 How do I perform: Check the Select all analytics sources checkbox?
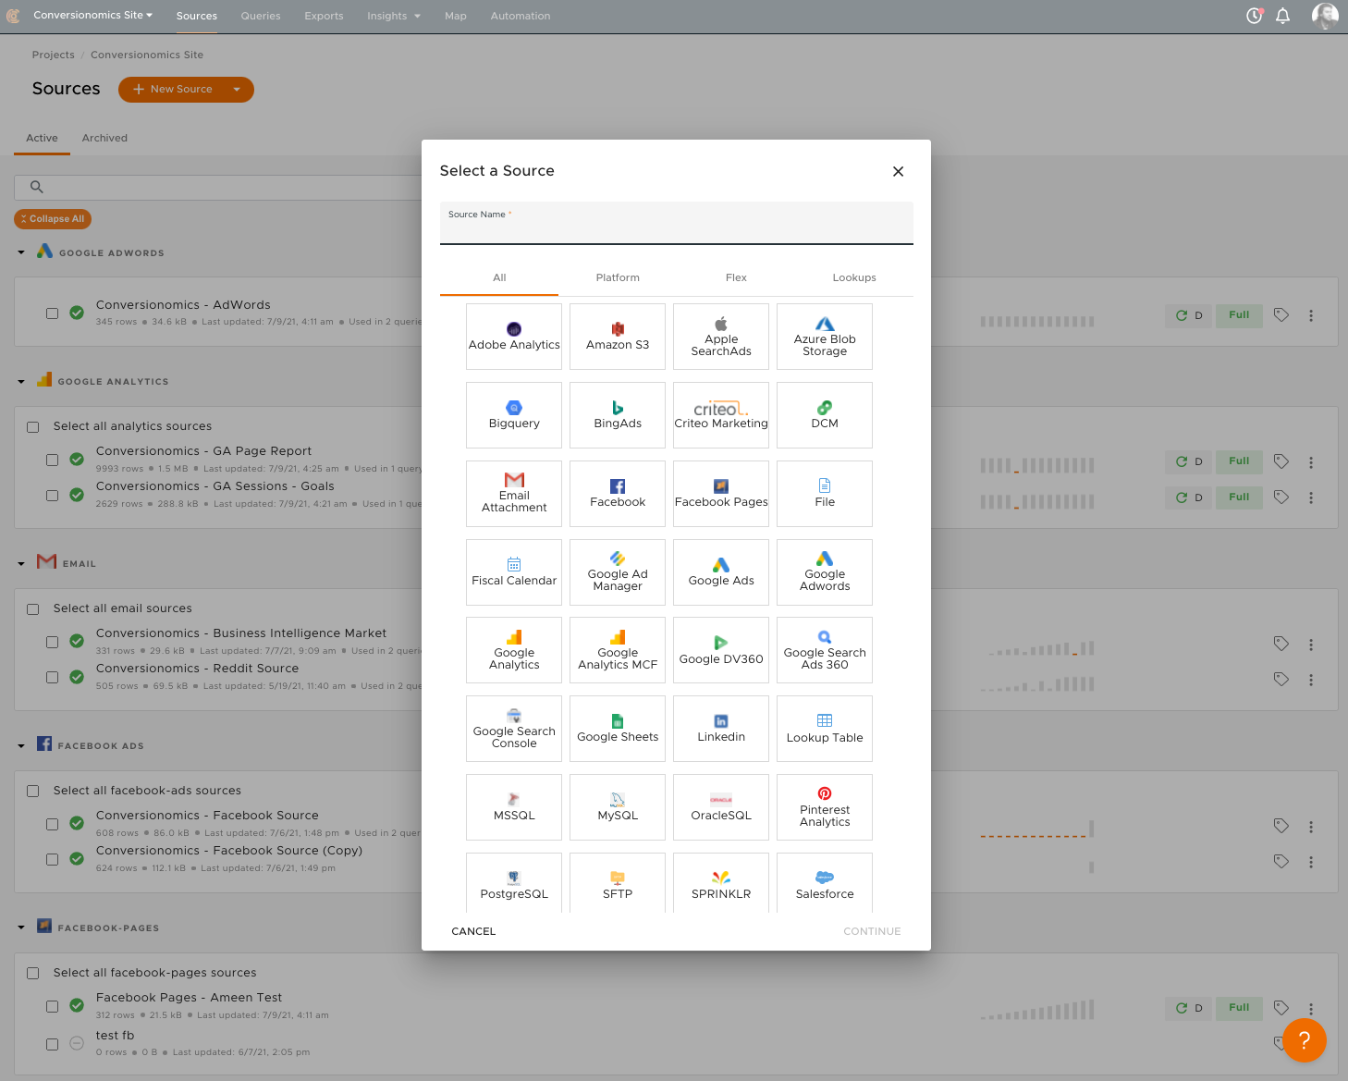[x=33, y=426]
